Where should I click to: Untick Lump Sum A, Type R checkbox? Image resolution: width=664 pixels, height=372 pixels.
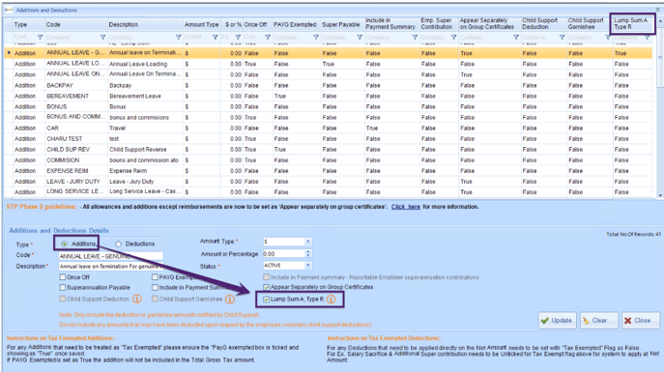[x=267, y=300]
